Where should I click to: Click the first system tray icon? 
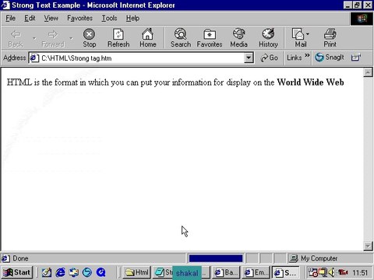pyautogui.click(x=313, y=272)
